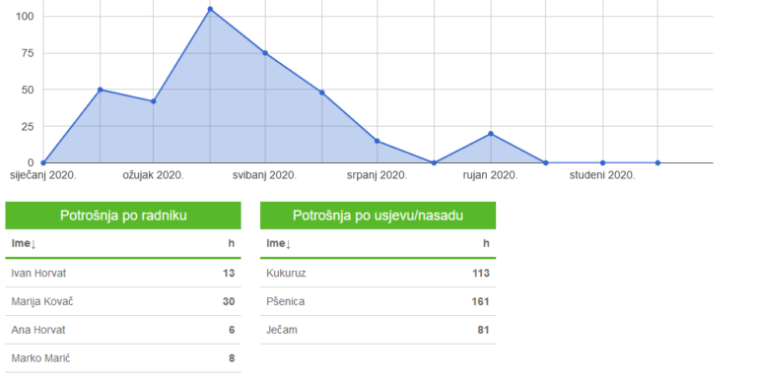Click the 75 y-axis label

pyautogui.click(x=28, y=53)
